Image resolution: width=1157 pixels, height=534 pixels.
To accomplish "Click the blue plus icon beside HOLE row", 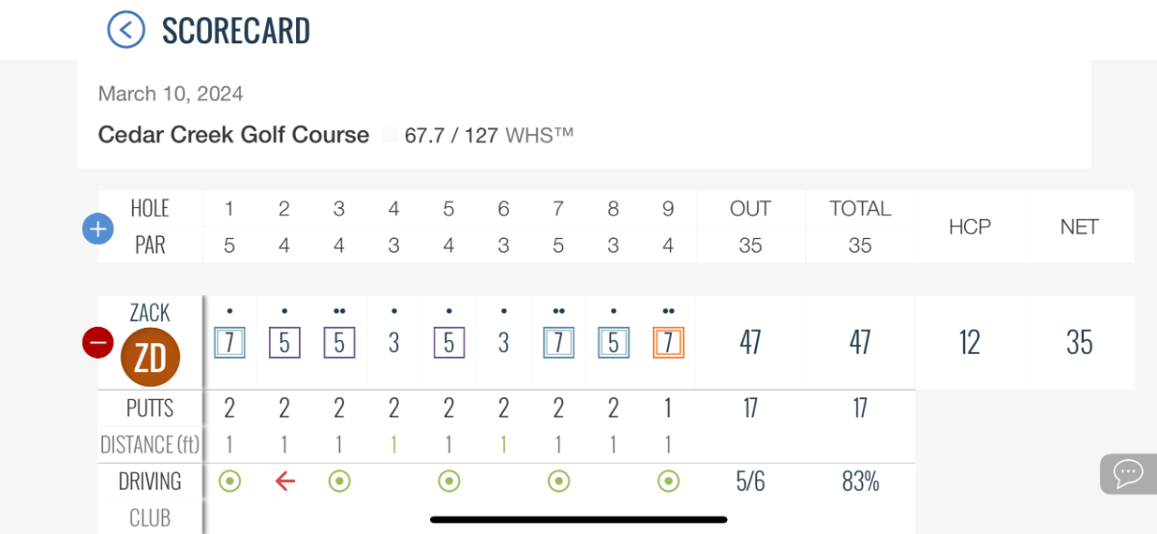I will click(x=98, y=229).
